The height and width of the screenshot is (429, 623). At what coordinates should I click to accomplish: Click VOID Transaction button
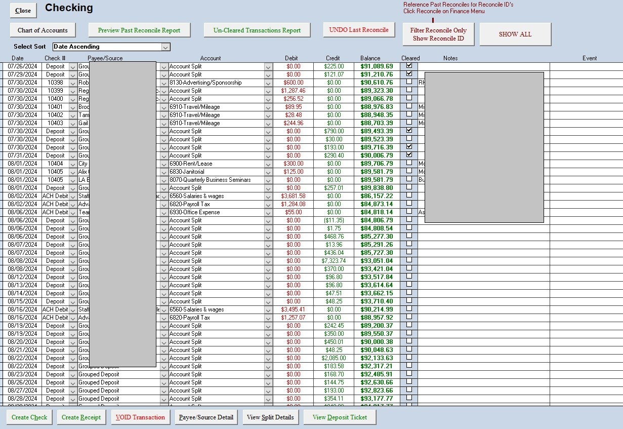click(140, 417)
